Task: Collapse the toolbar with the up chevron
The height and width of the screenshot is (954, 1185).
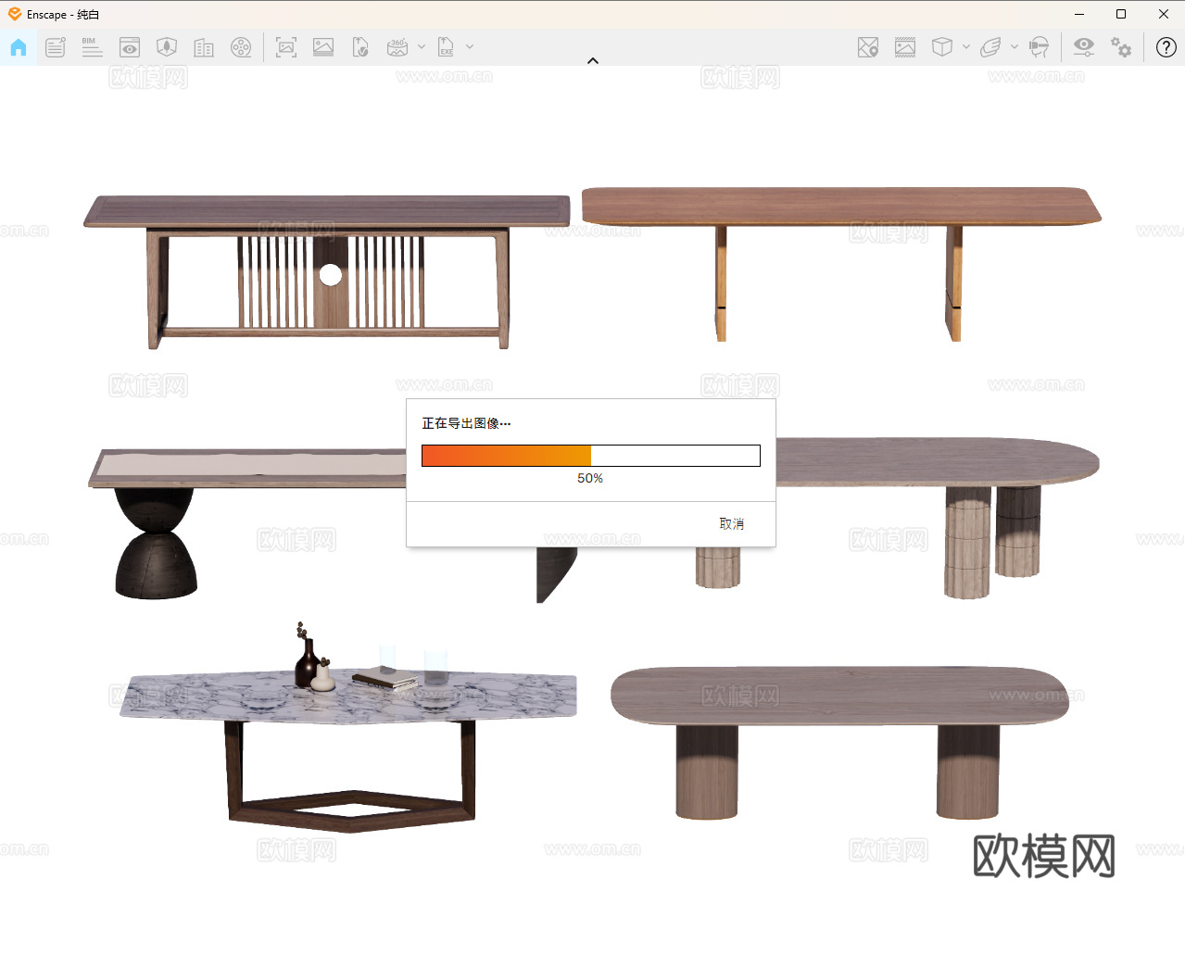Action: 593,61
